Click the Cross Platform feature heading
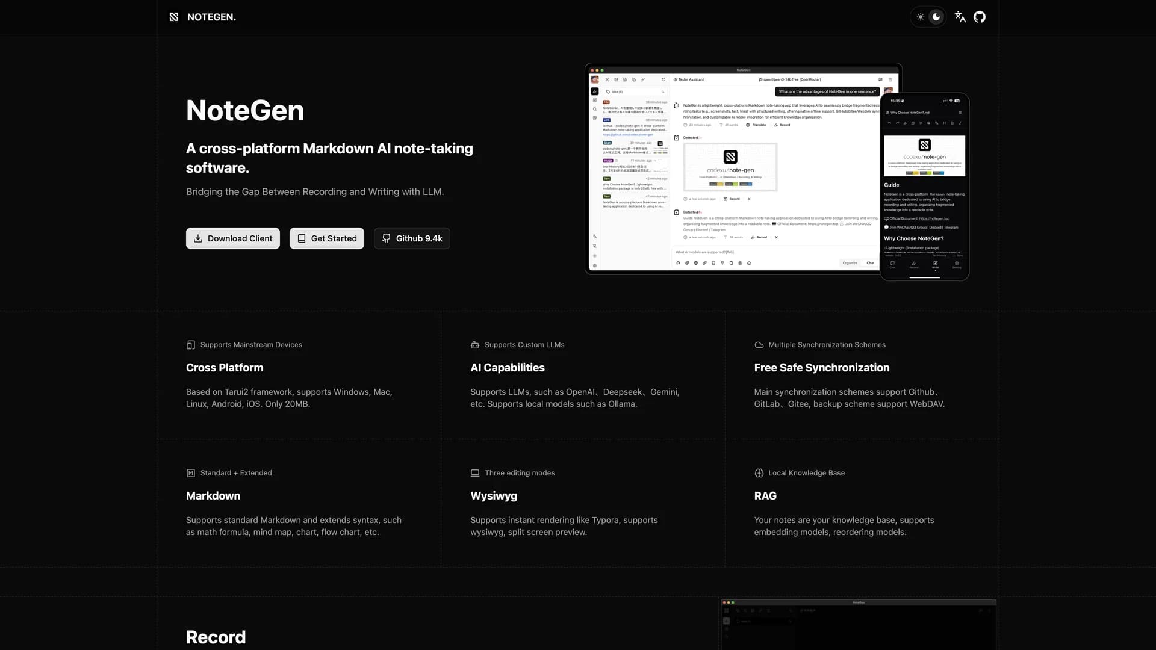Screen dimensions: 1156x650 (225, 368)
